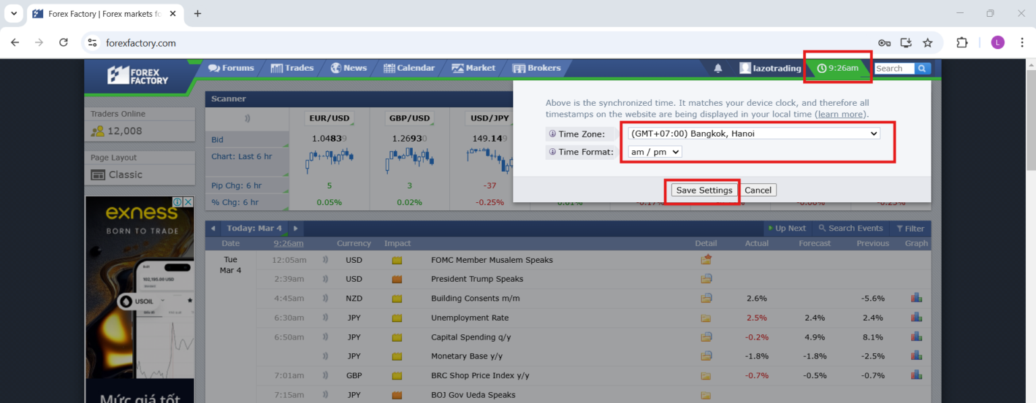The width and height of the screenshot is (1036, 403).
Task: Open the Brokers tab
Action: click(538, 67)
